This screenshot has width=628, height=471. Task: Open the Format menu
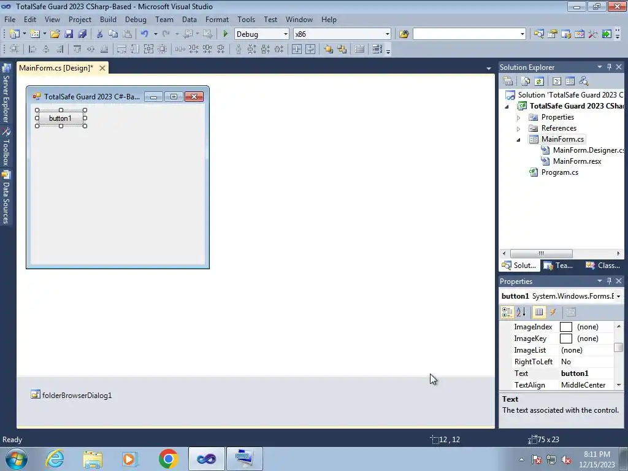217,19
